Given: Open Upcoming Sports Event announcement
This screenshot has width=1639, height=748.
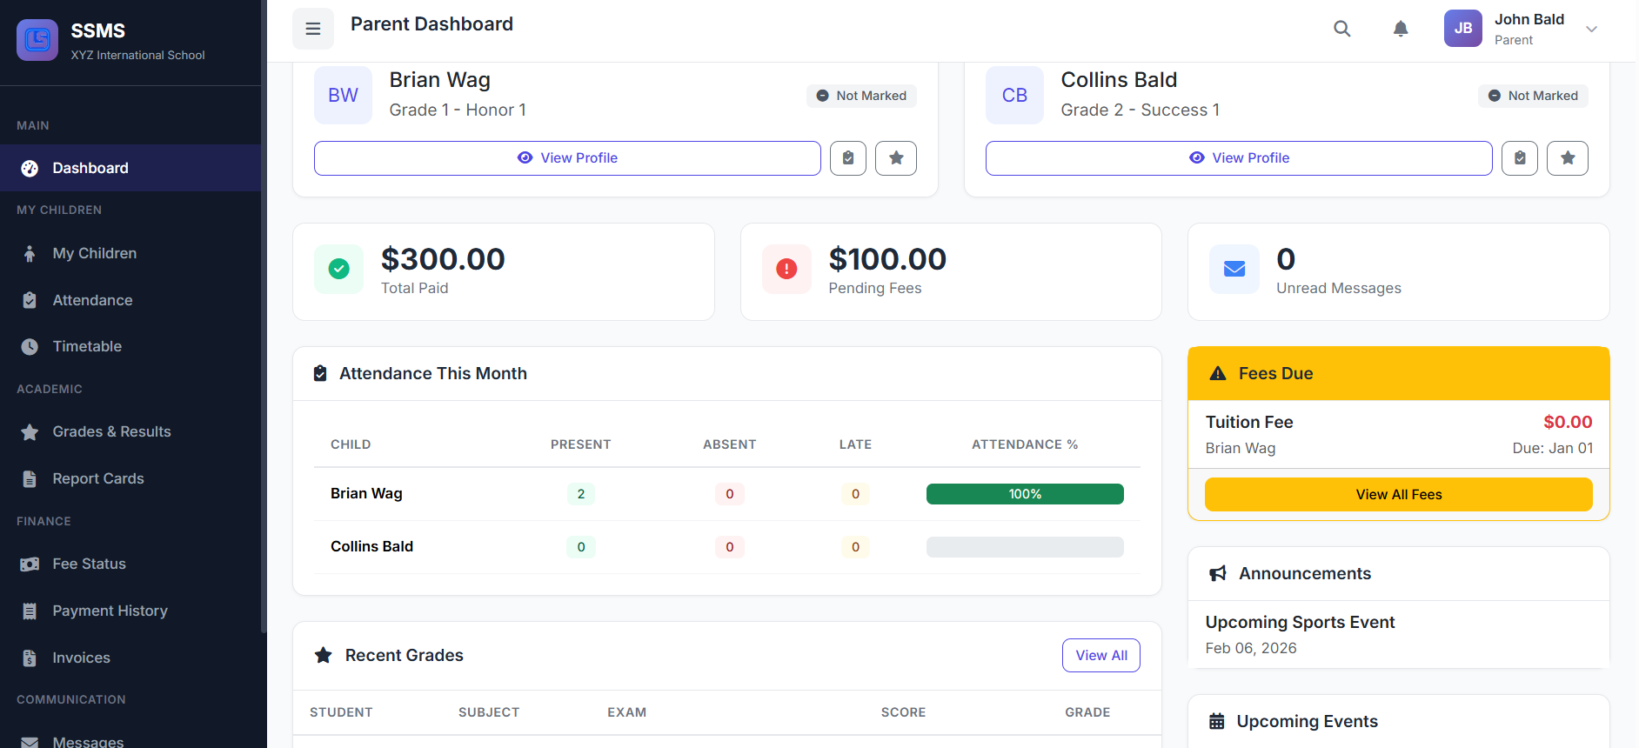Looking at the screenshot, I should [x=1300, y=622].
